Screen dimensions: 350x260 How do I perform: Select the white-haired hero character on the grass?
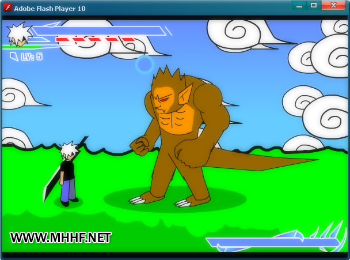click(x=69, y=174)
